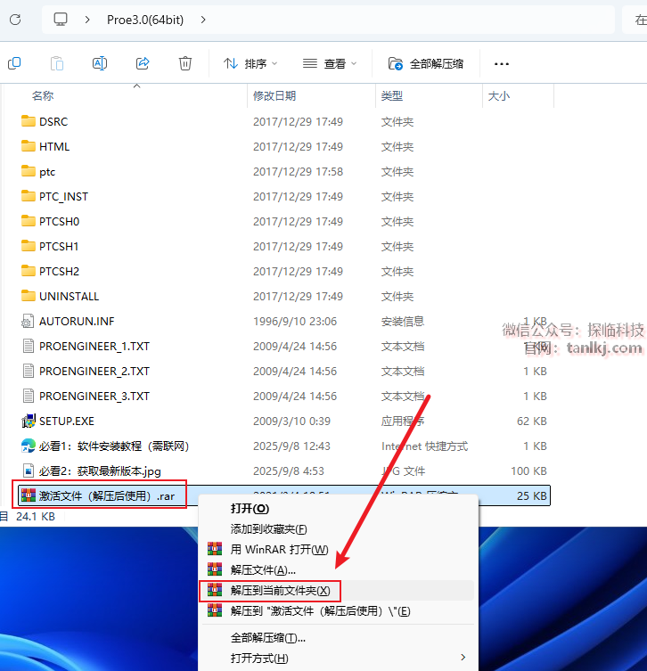Image resolution: width=647 pixels, height=671 pixels.
Task: Select the 必看1：软件安装教程 shortcut icon
Action: click(29, 446)
